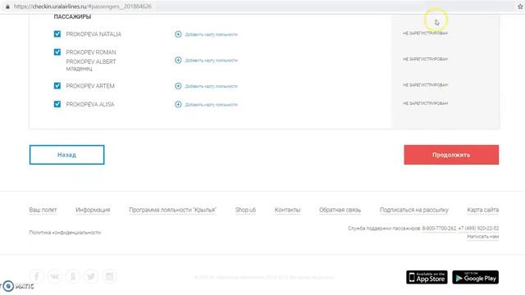The height and width of the screenshot is (295, 525).
Task: Open the Контакты footer link
Action: coord(287,210)
